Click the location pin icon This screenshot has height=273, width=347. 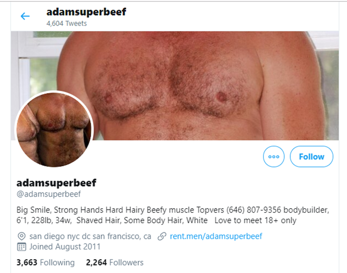click(22, 236)
